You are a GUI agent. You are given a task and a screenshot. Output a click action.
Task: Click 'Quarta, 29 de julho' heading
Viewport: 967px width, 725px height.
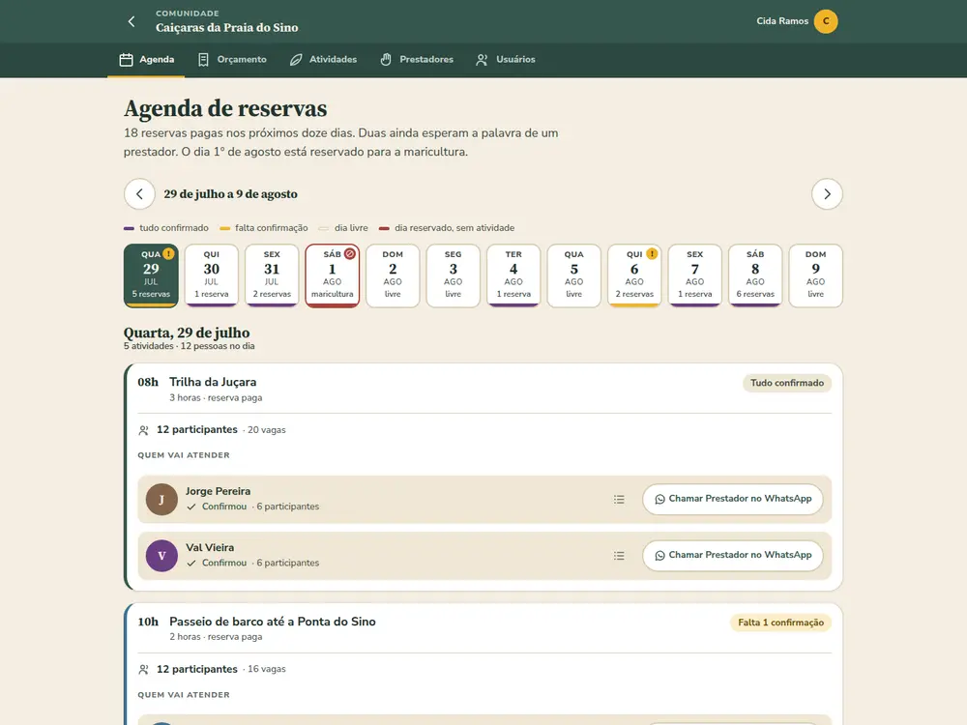point(187,333)
